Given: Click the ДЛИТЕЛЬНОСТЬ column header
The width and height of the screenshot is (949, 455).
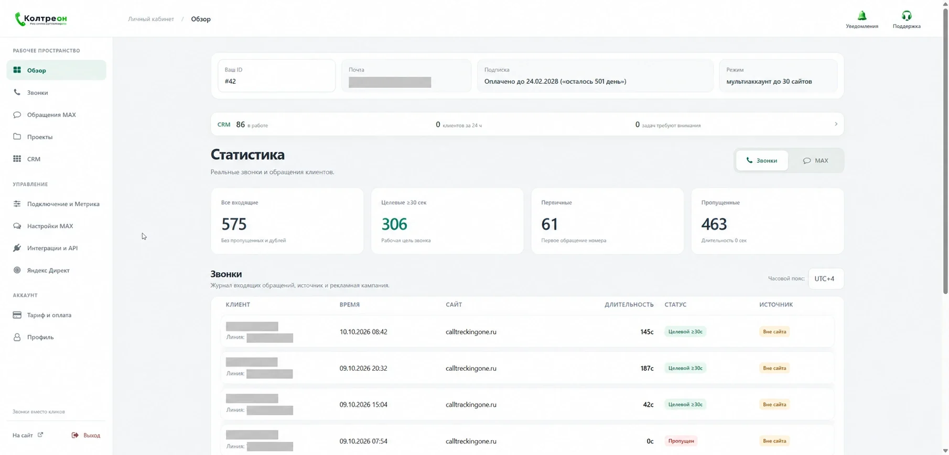Looking at the screenshot, I should pos(629,304).
